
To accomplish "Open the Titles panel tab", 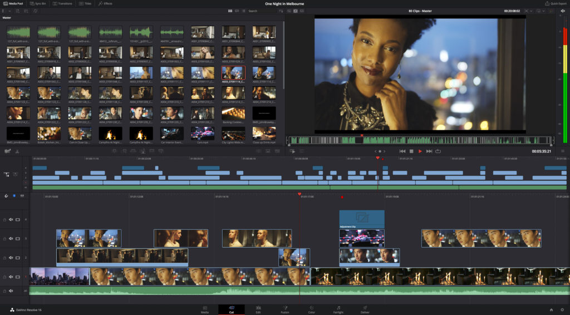I will coord(85,4).
